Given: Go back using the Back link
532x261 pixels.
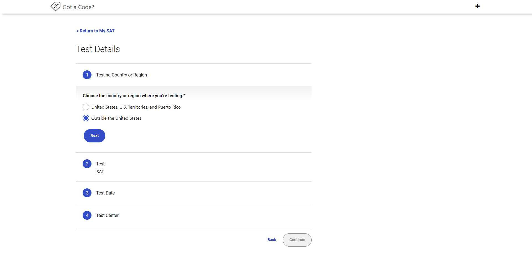Looking at the screenshot, I should point(272,240).
